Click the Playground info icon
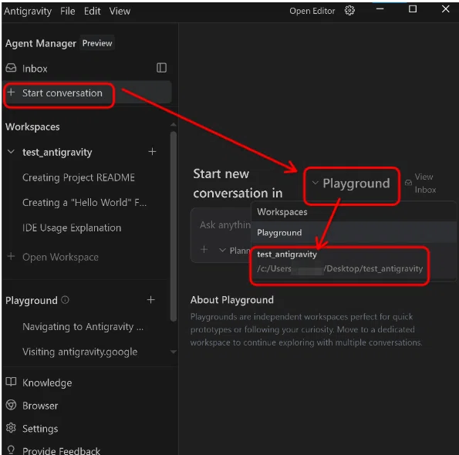 65,300
